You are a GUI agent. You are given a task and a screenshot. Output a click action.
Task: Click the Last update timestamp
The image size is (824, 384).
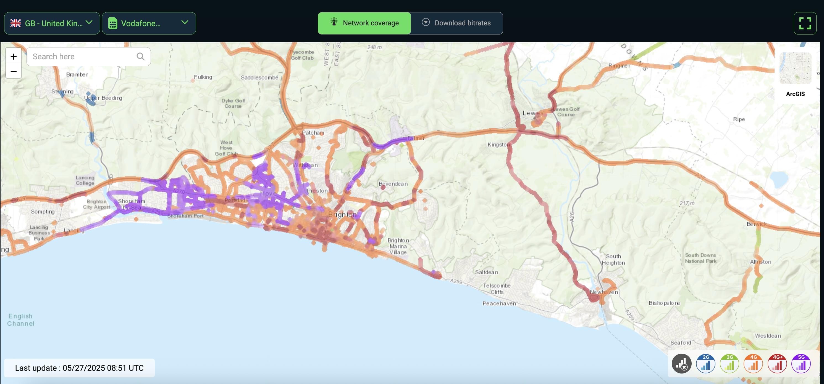pos(79,368)
